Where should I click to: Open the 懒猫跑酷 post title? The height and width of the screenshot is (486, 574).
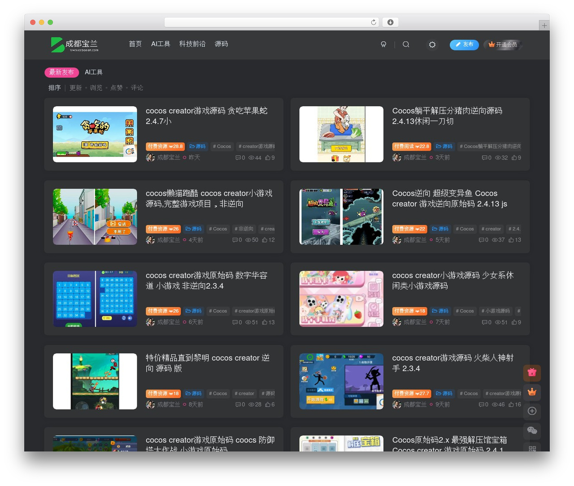point(209,199)
